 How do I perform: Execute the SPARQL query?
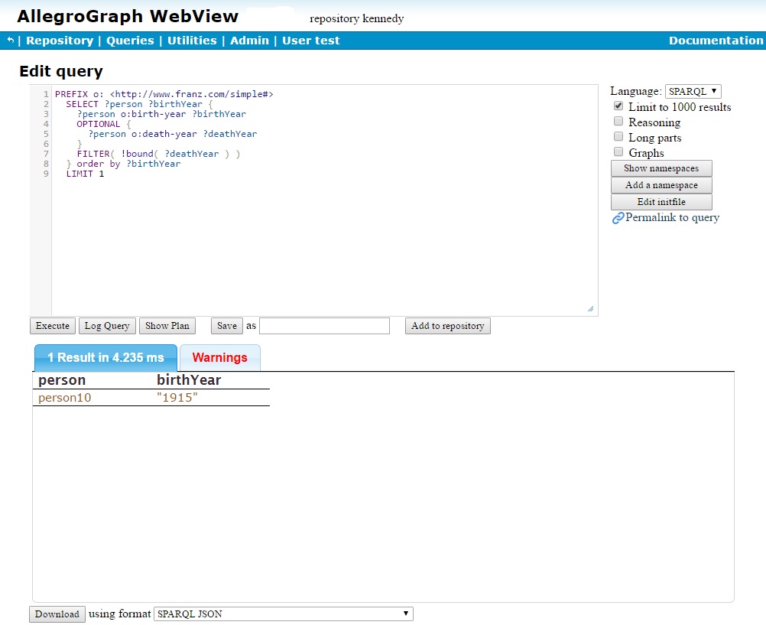(52, 325)
